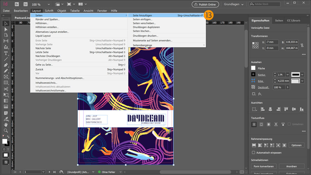Screen dimensions: 311x175
Task: Click the fx effects icon
Action: pos(259,94)
